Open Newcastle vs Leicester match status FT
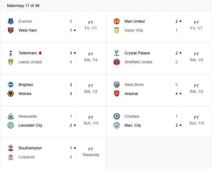The height and width of the screenshot is (169, 212). 91,118
